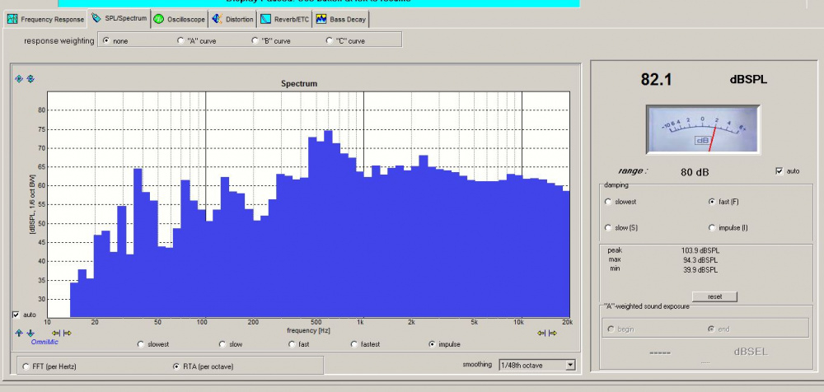Open the Bass Decay tab
The width and height of the screenshot is (824, 392).
click(343, 18)
